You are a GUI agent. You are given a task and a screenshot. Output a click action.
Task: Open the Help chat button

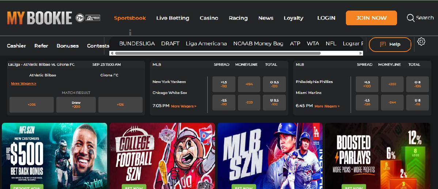coord(390,44)
